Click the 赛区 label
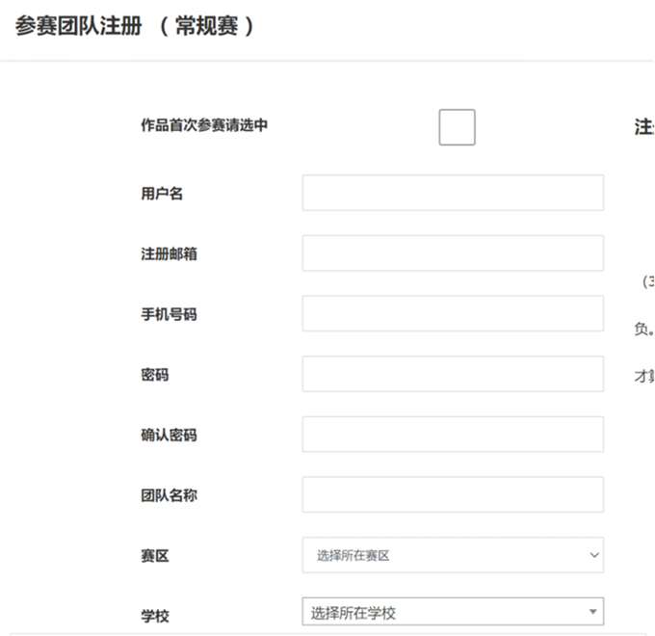 pyautogui.click(x=155, y=556)
